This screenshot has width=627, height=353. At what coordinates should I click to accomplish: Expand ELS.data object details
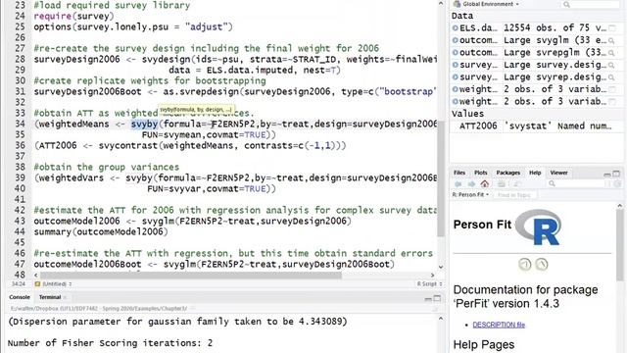pos(455,28)
